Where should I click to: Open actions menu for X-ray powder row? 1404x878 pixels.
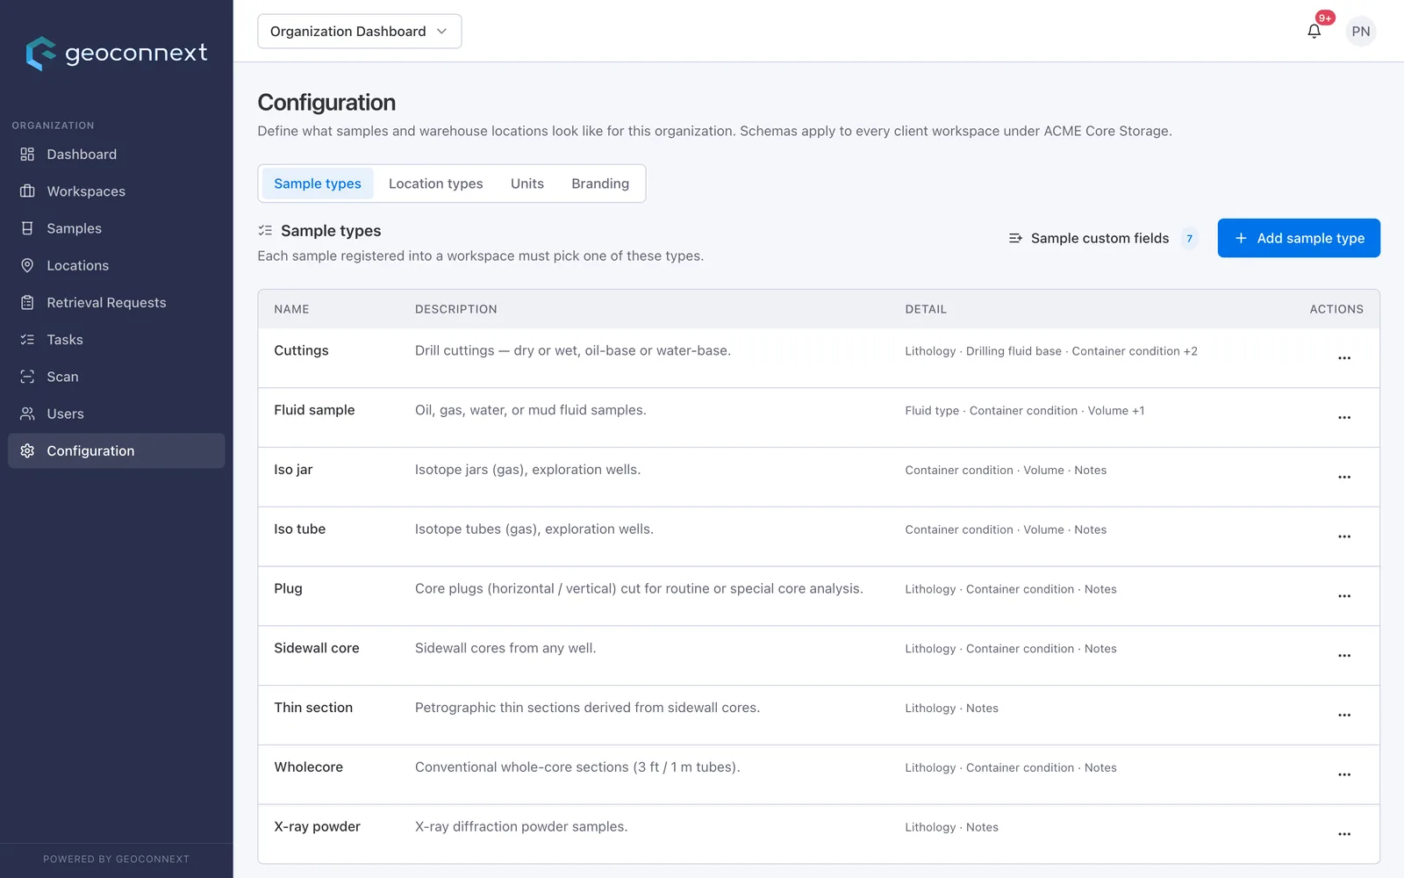click(x=1343, y=834)
